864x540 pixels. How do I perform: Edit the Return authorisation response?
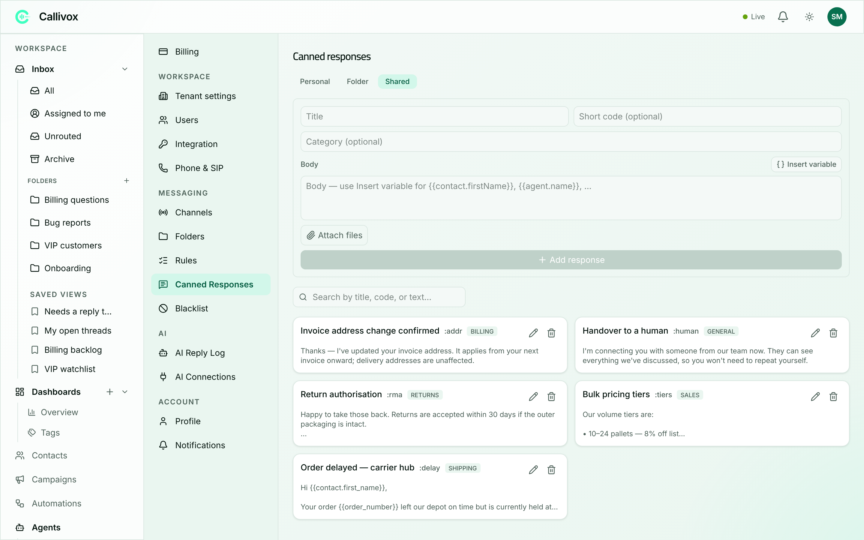click(x=533, y=396)
